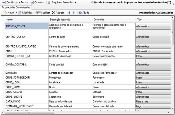The width and height of the screenshot is (175, 115).
Task: Select the CENTRO_CUSTO name cell
Action: tap(27, 37)
